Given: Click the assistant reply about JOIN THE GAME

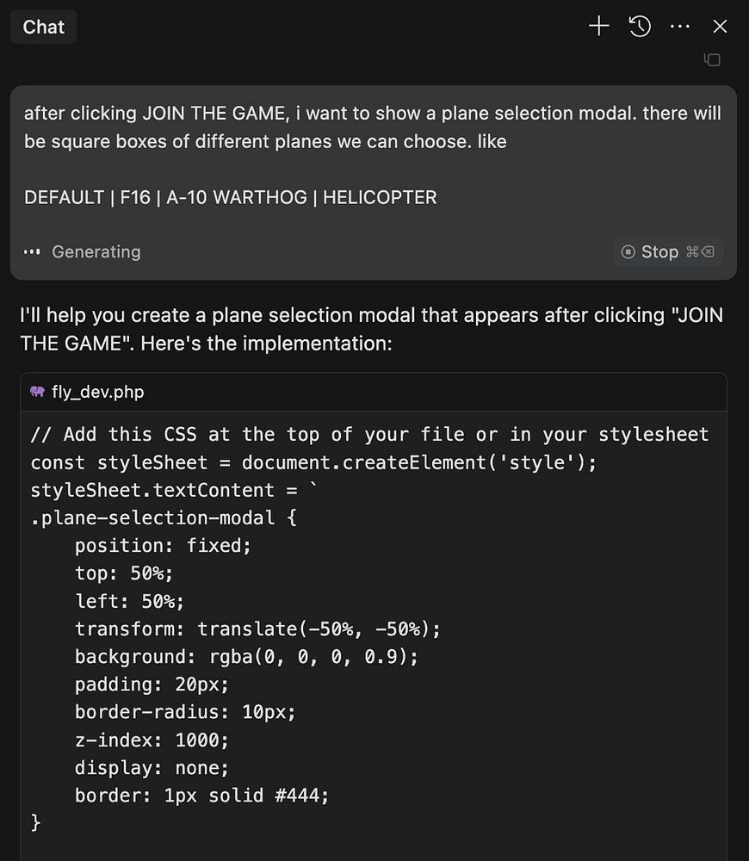Looking at the screenshot, I should tap(371, 329).
